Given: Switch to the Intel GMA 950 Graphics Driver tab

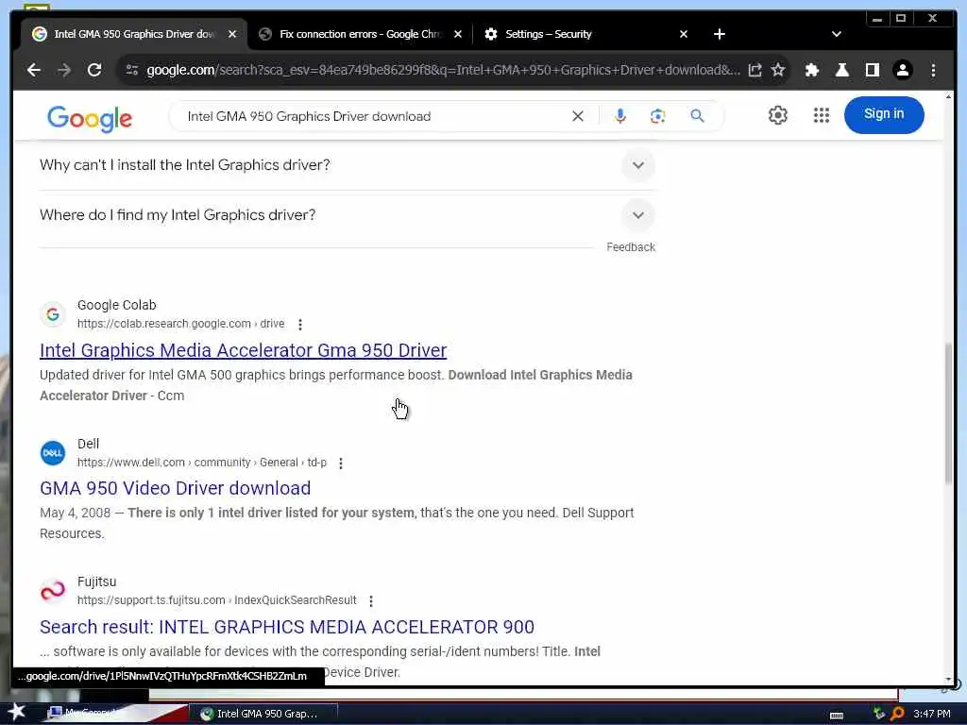Looking at the screenshot, I should (x=134, y=35).
